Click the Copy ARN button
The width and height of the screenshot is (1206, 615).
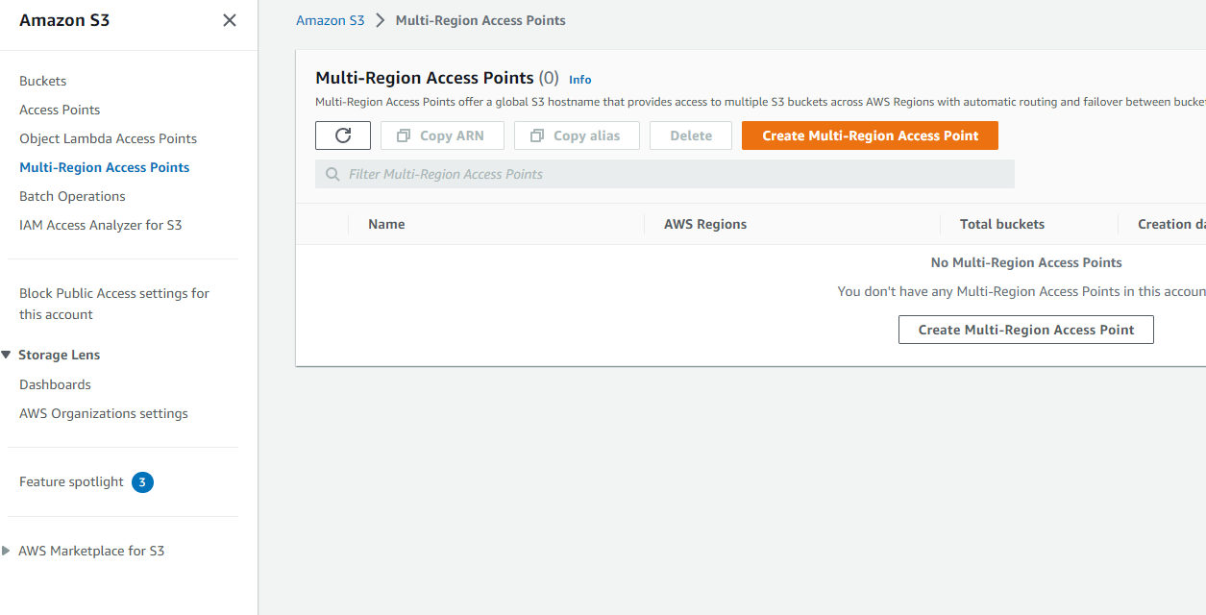(442, 135)
